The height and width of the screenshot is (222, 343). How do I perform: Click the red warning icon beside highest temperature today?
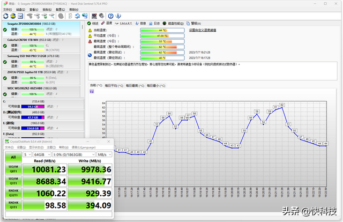point(90,41)
